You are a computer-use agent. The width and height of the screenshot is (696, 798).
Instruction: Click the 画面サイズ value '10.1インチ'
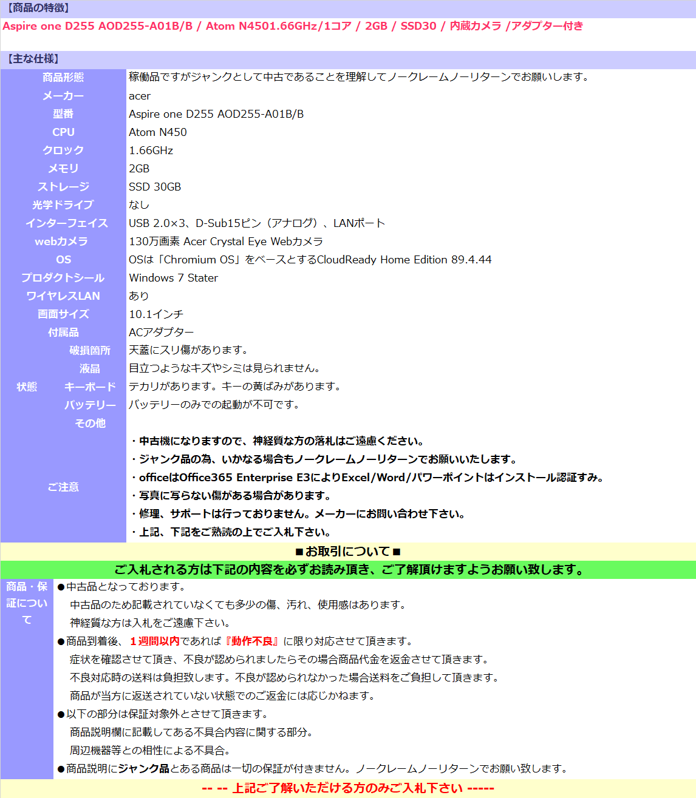tap(156, 314)
